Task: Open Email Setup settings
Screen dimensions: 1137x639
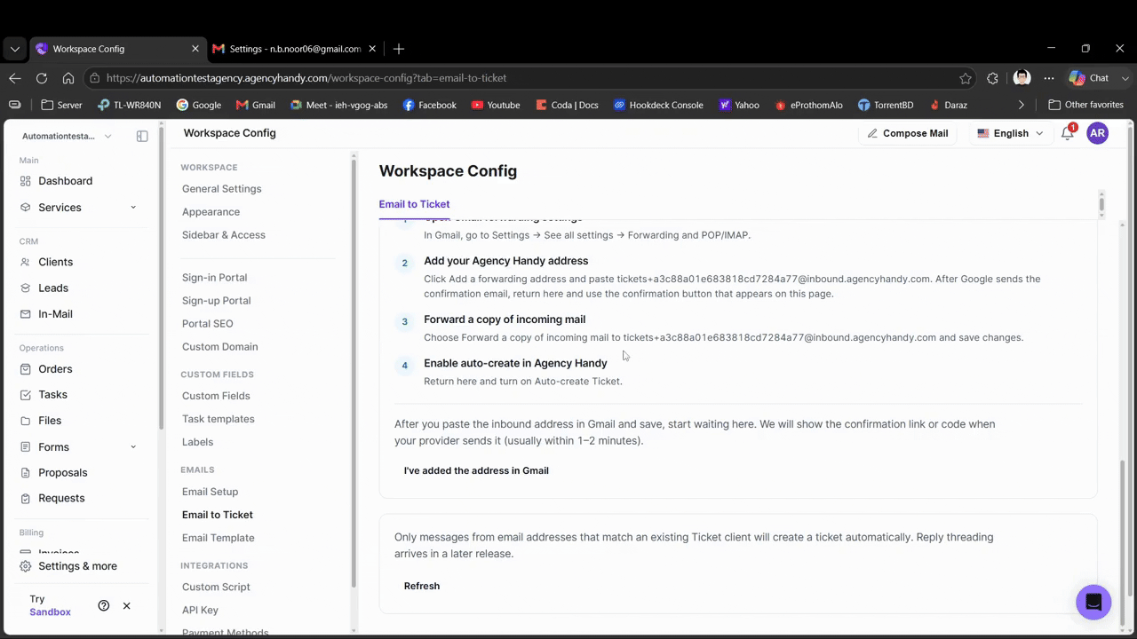Action: (211, 492)
